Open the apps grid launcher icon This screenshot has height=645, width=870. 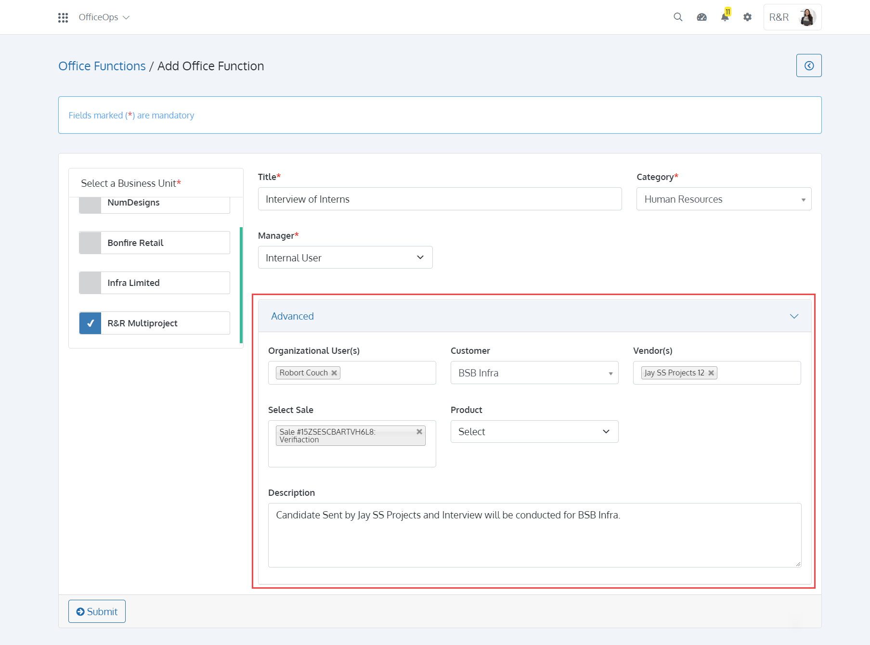coord(63,17)
